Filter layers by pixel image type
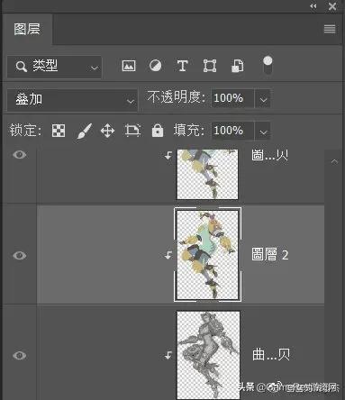 coord(129,66)
